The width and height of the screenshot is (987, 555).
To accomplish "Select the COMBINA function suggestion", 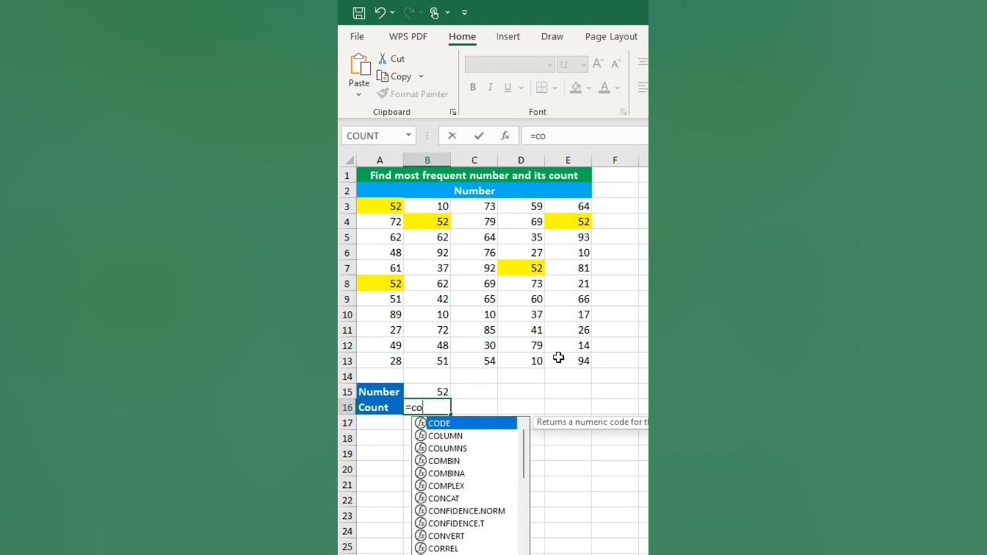I will click(465, 473).
